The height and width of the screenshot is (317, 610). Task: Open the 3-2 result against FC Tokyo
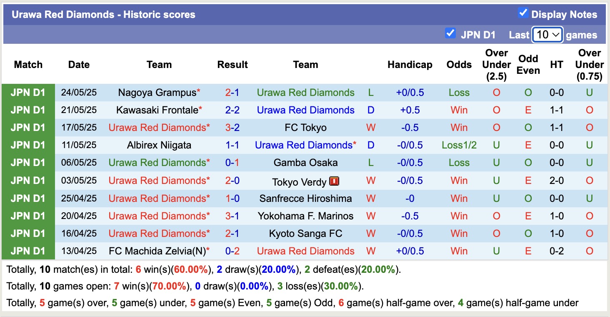(232, 128)
